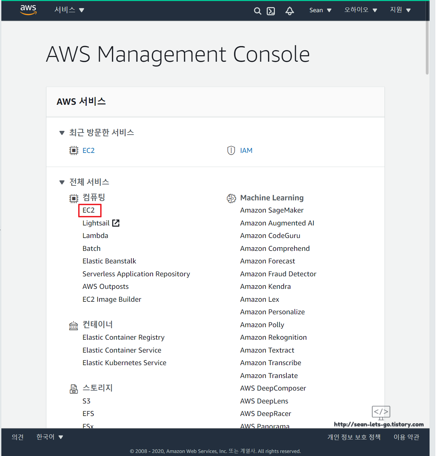Screen dimensions: 437x456
Task: Open EC2 under 컴퓨팅
Action: pos(89,210)
